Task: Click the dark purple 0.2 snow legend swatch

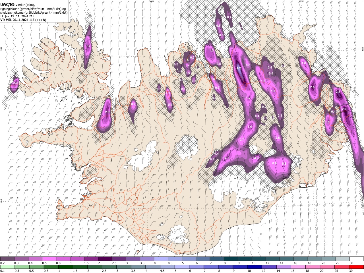Action: [7, 259]
